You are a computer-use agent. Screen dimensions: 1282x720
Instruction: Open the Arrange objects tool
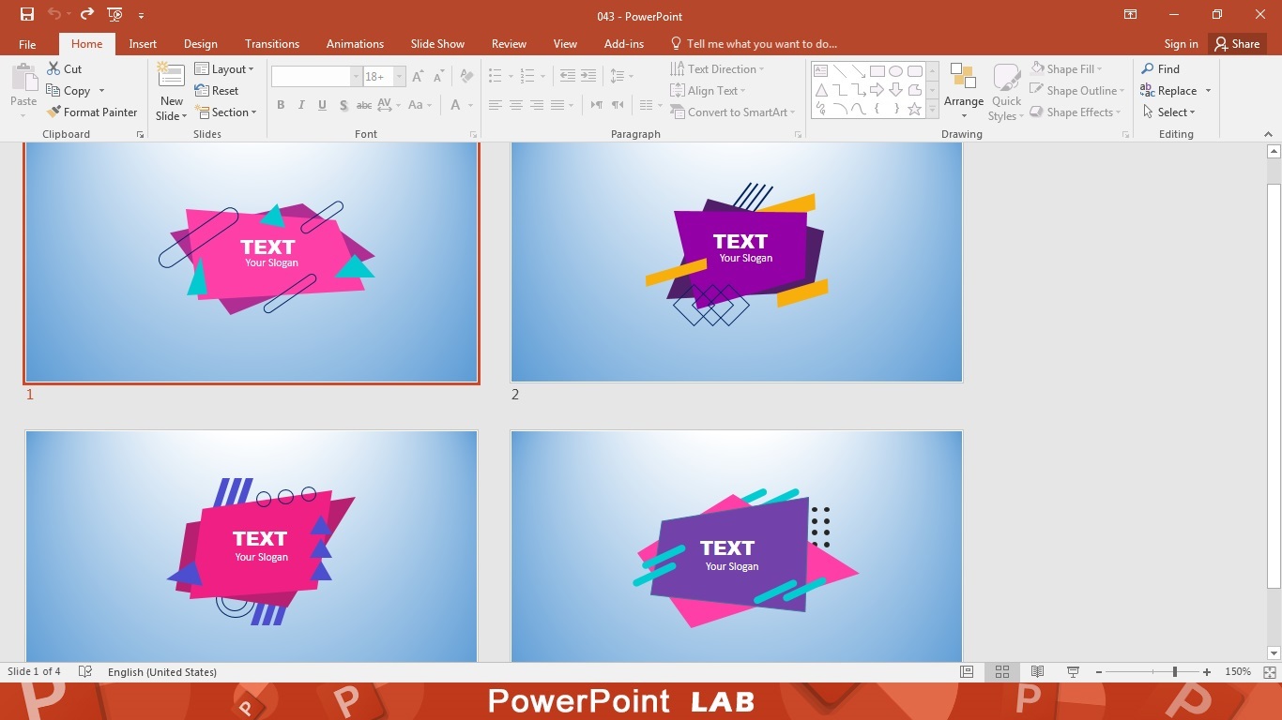(964, 91)
